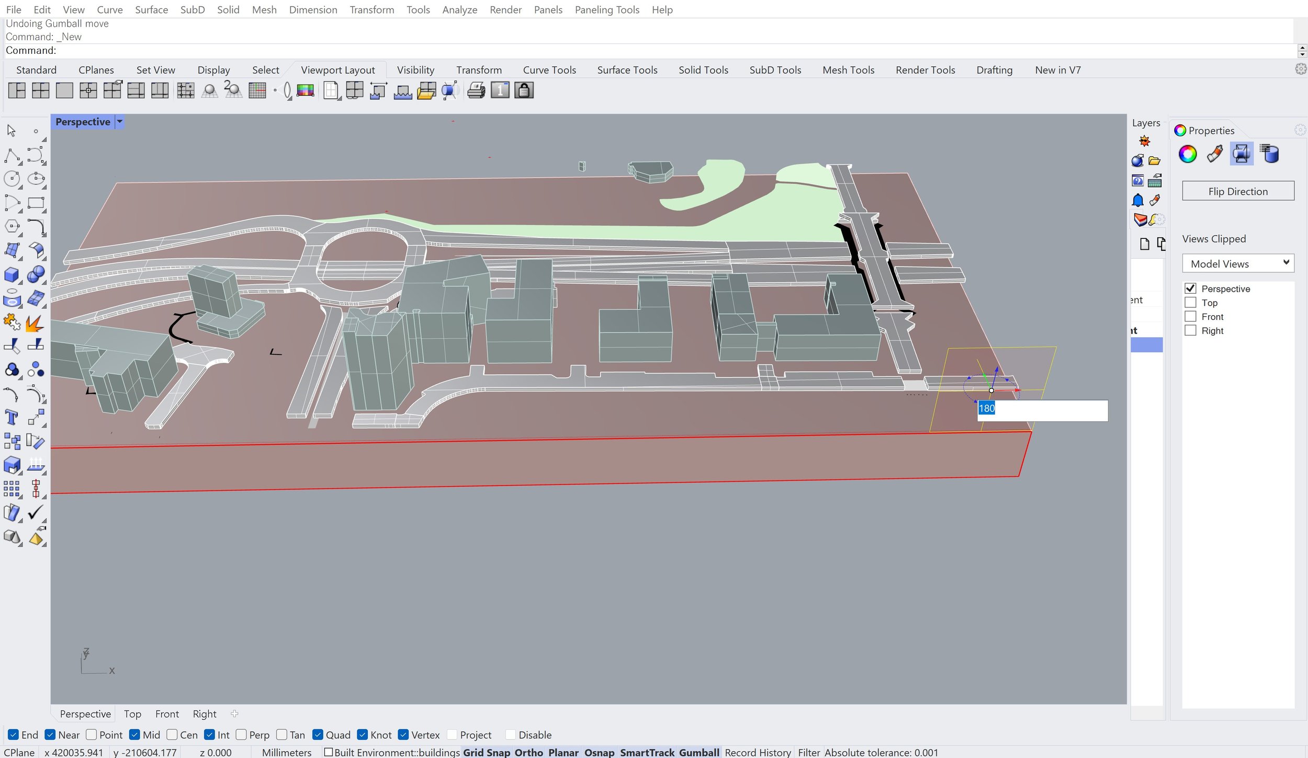Click the Explode tool
The width and height of the screenshot is (1308, 758).
click(x=36, y=323)
